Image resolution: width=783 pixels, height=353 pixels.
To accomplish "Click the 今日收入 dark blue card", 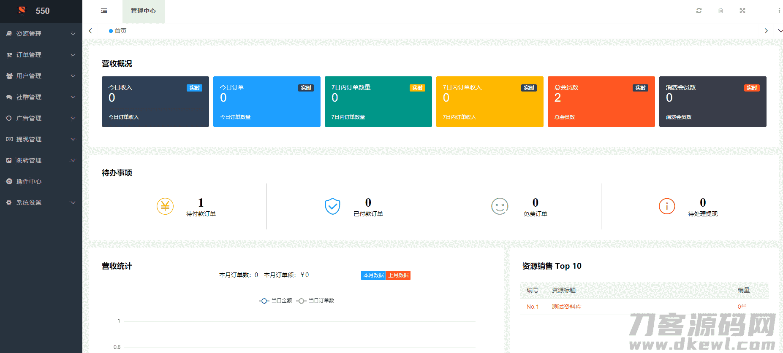I will point(155,101).
